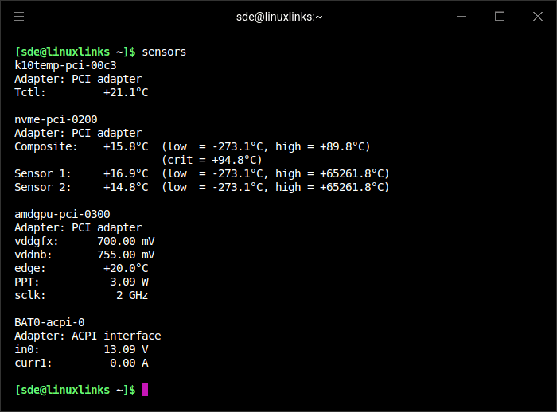The image size is (557, 412).
Task: Click the nvme-pci-0200 device heading
Action: click(56, 119)
